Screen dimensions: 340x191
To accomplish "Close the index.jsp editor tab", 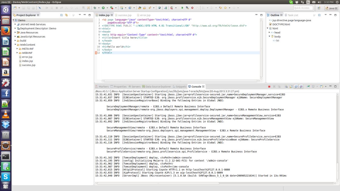I will tap(112, 15).
